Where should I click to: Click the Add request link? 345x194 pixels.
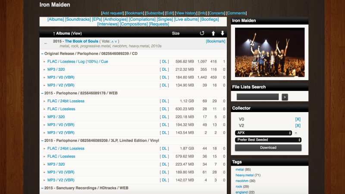[113, 13]
